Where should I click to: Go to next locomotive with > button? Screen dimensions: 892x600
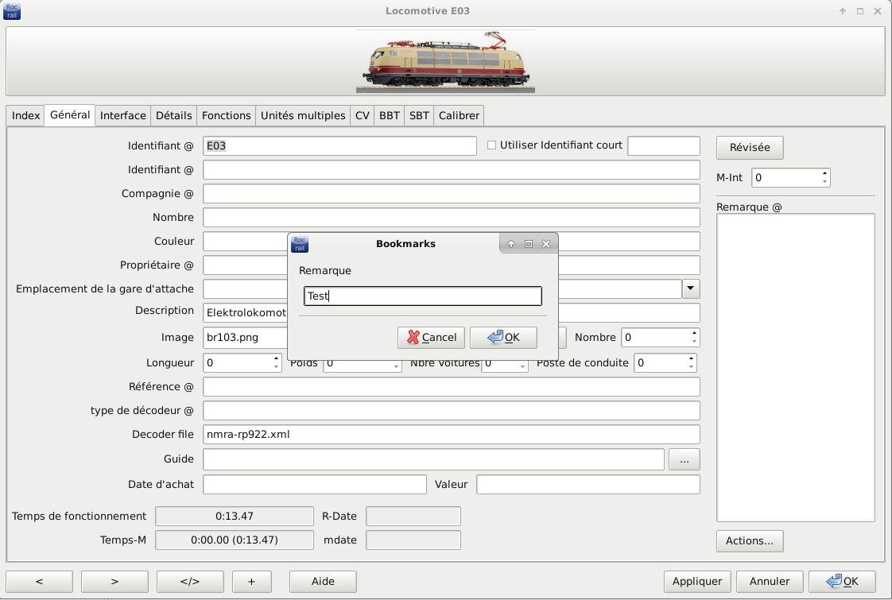coord(114,581)
